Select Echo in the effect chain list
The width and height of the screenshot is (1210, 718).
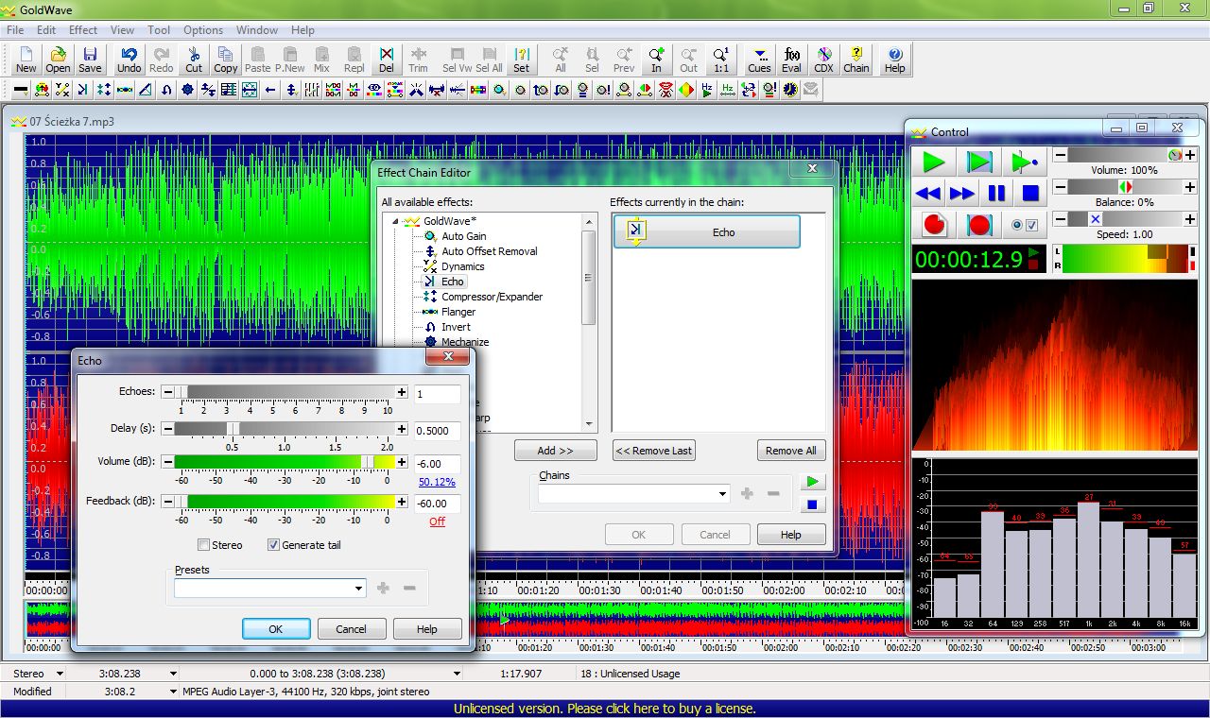click(706, 232)
